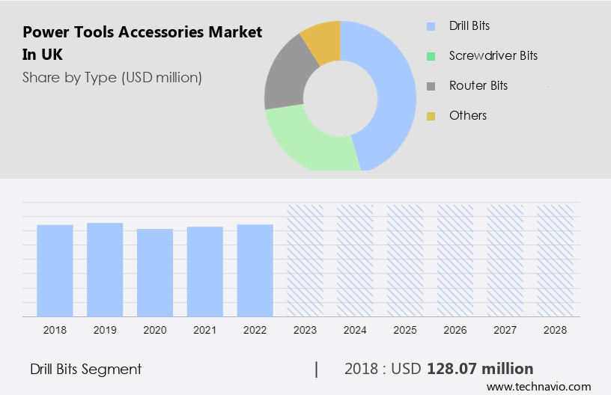611x395 pixels.
Task: Select the 2022 solid blue bar
Action: tap(255, 270)
